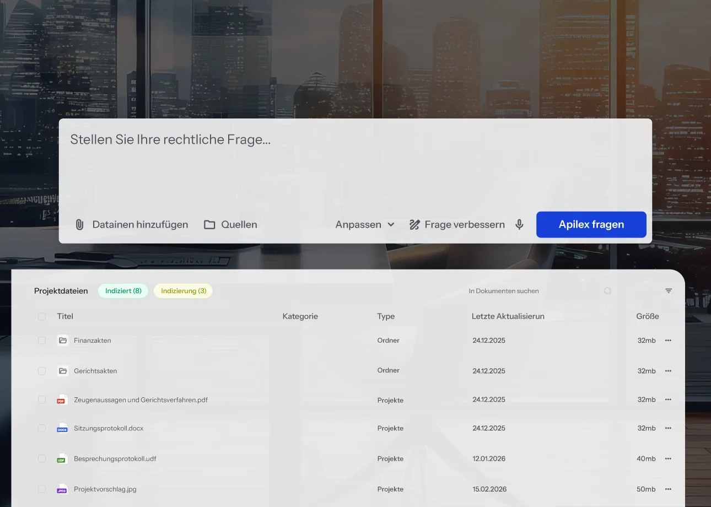
Task: Open more options for Projektvorschlag.jpg row
Action: pyautogui.click(x=668, y=489)
